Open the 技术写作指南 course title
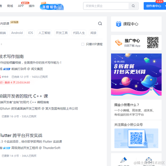Viewport: 166px width, 166px height. tap(12, 56)
